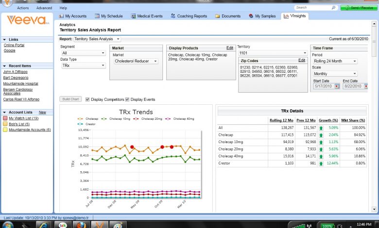
Task: Sort by Rolling 12 Mo column
Action: tap(281, 120)
